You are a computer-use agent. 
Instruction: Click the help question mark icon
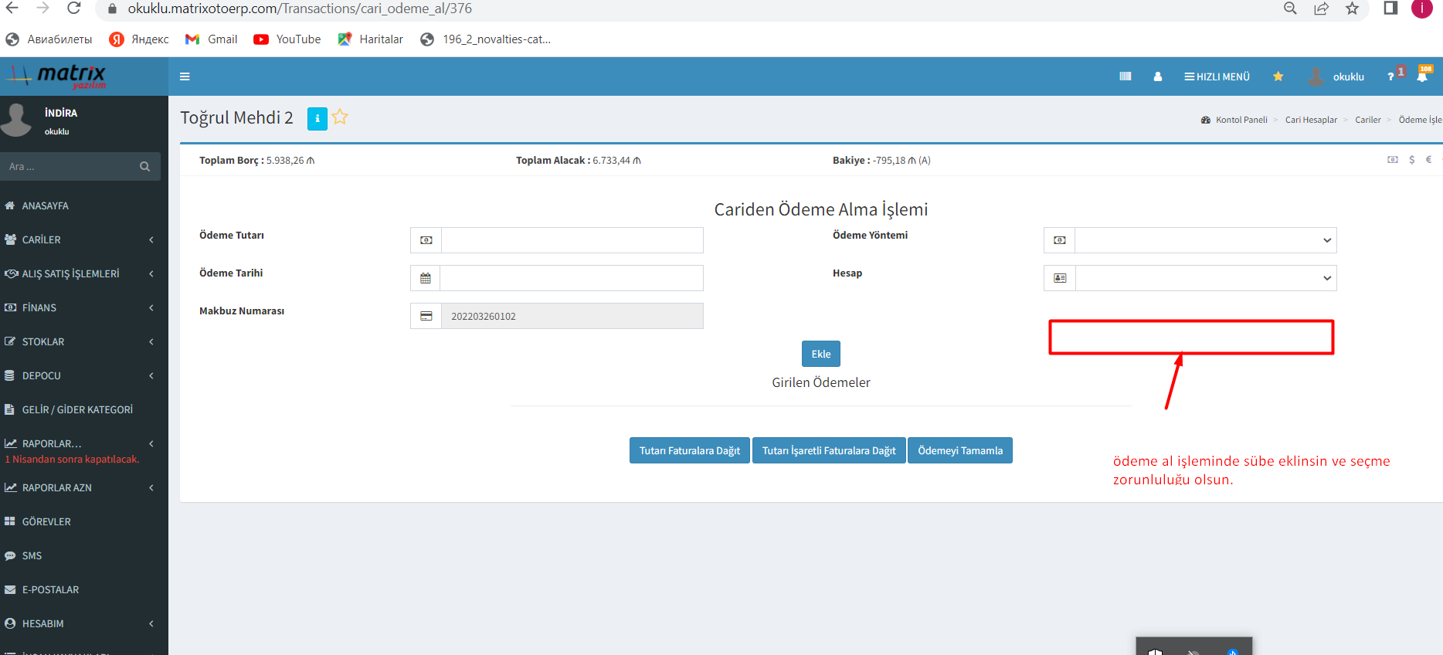[x=1390, y=76]
